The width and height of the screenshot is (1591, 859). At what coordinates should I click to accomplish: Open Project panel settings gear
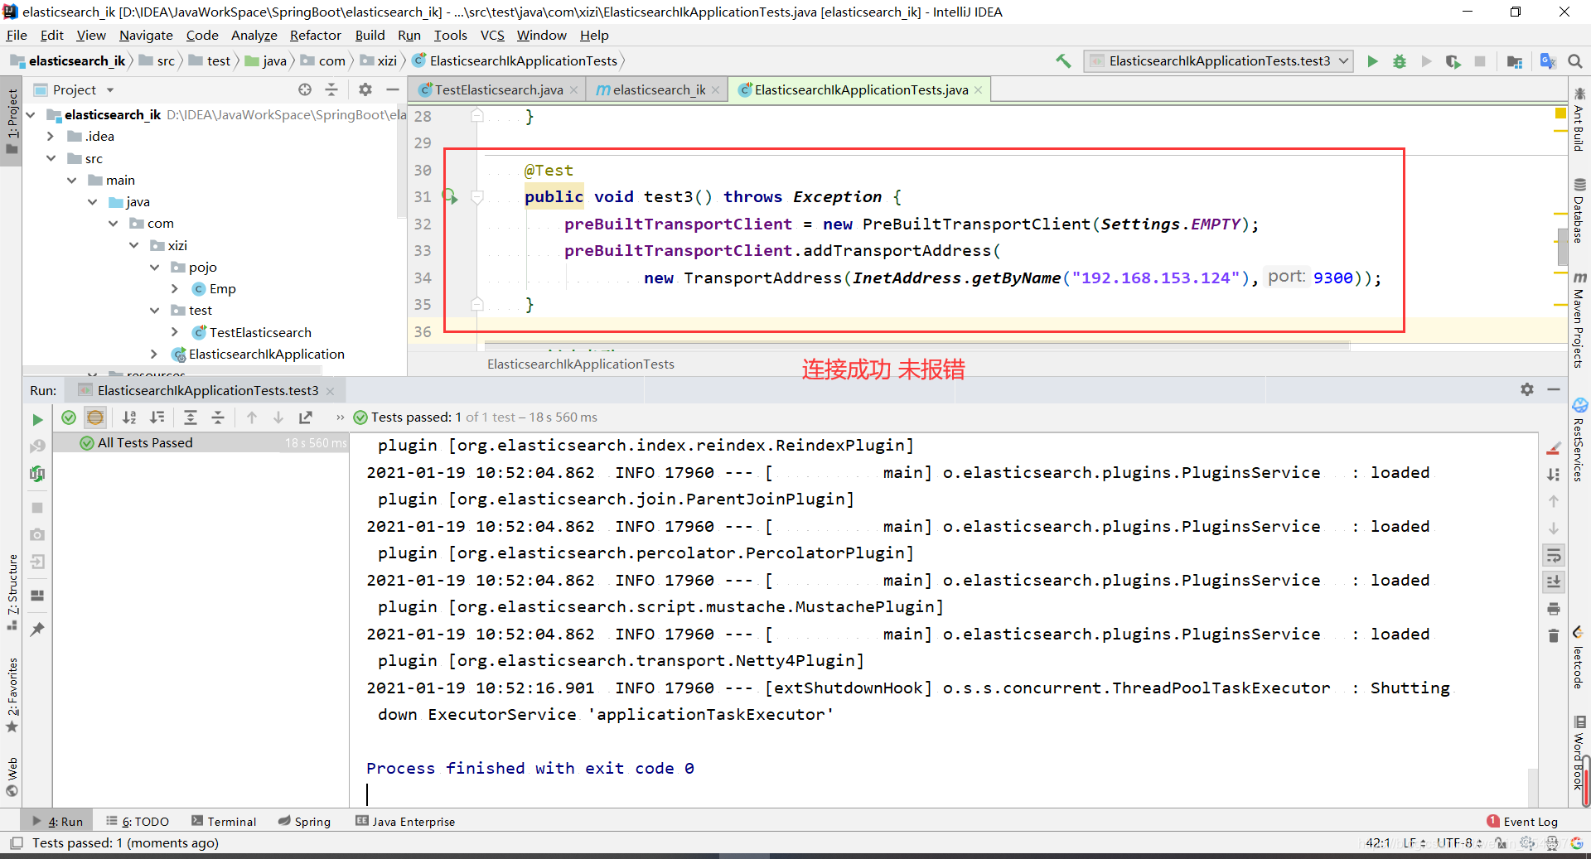click(x=365, y=89)
